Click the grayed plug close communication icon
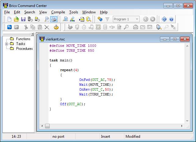This screenshot has width=196, height=142. click(x=173, y=27)
